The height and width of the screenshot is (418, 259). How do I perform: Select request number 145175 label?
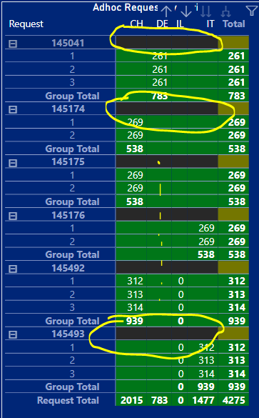[x=68, y=161]
